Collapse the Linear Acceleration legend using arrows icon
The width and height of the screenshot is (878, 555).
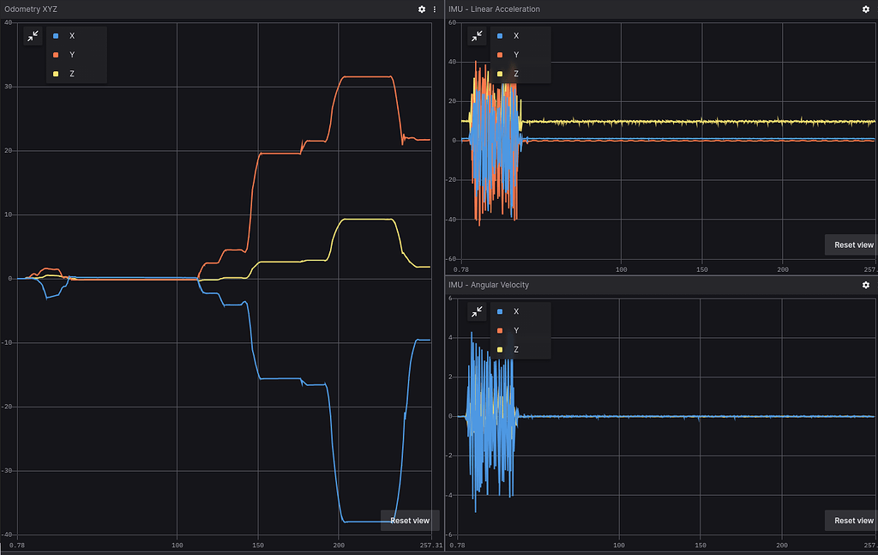point(477,36)
